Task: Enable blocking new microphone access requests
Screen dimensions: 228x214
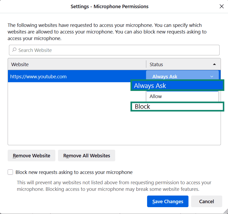Action: pos(10,172)
